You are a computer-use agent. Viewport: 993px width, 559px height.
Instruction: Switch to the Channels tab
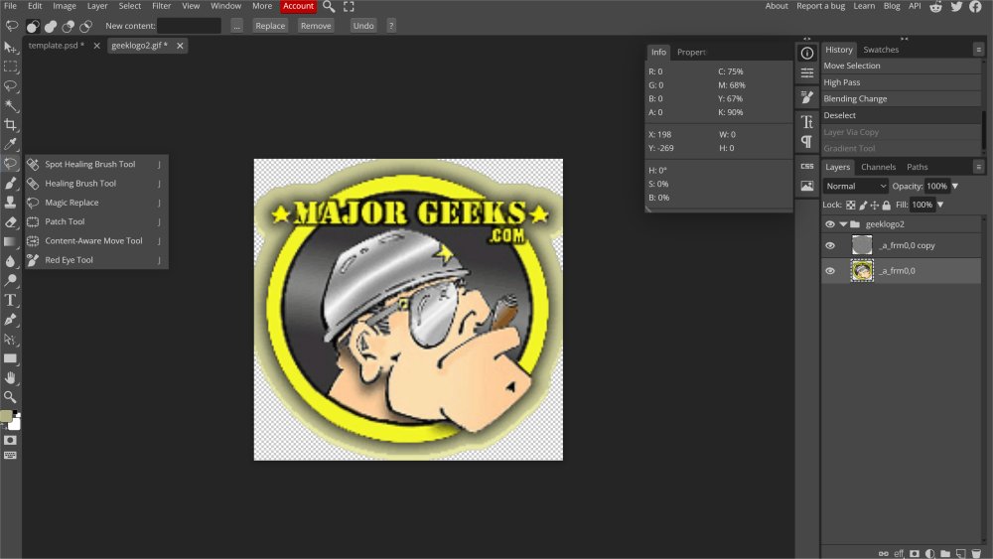(879, 167)
